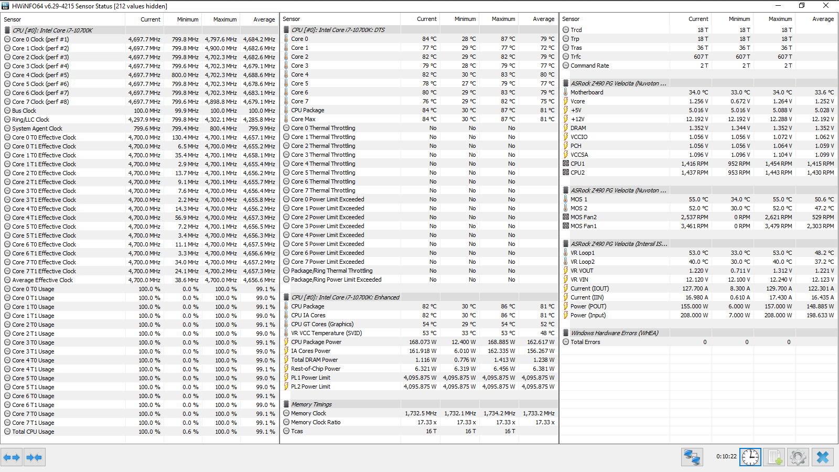This screenshot has height=472, width=839.
Task: Click the fan icon beside CPU1 RPM
Action: (x=566, y=164)
